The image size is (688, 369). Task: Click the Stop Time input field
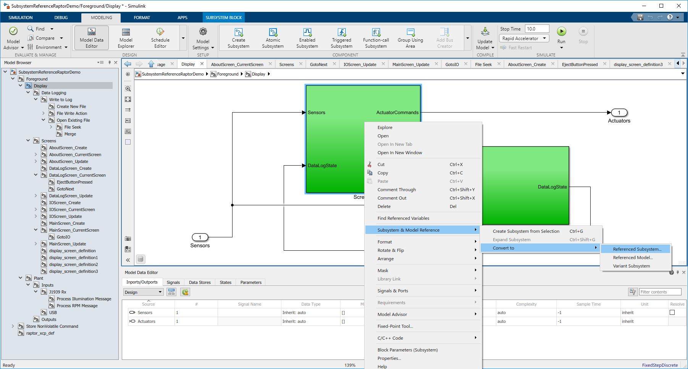537,29
